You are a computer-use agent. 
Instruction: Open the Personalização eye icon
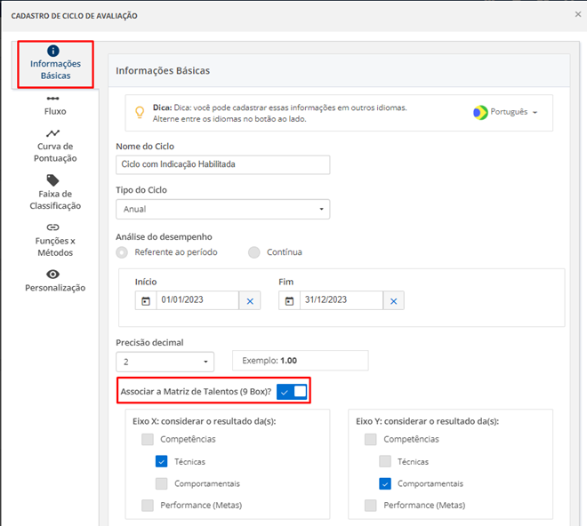(53, 275)
